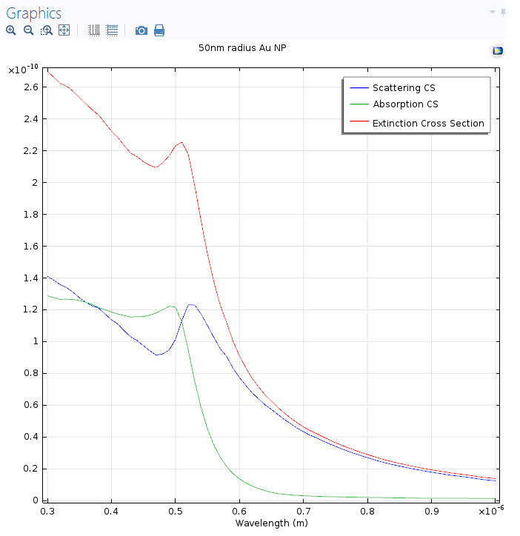Click the Zoom In magnifier icon
The width and height of the screenshot is (520, 536).
coord(10,30)
